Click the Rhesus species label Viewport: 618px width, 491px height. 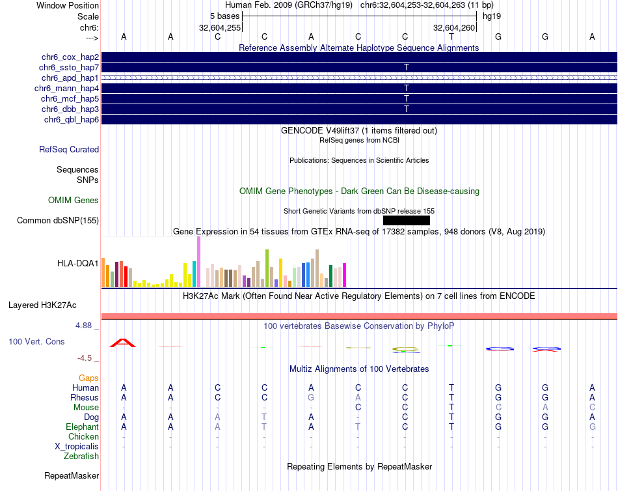click(x=85, y=397)
